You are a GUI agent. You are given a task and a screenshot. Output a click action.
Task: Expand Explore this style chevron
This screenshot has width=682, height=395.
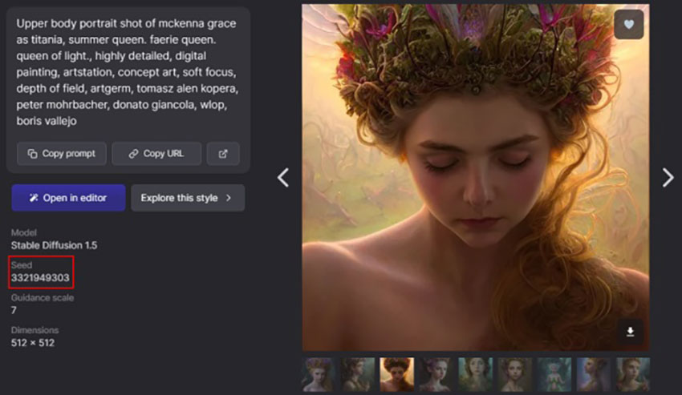[x=229, y=198]
